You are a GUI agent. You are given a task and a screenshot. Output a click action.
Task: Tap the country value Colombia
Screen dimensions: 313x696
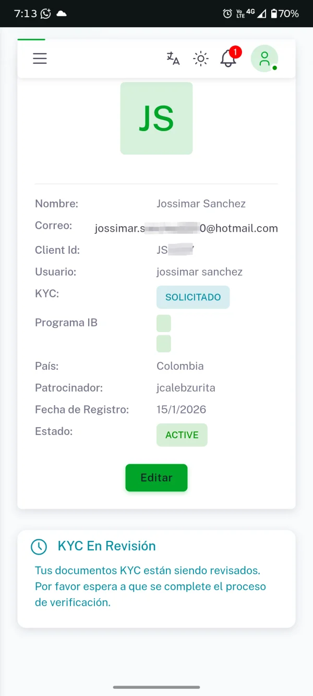[x=180, y=366]
